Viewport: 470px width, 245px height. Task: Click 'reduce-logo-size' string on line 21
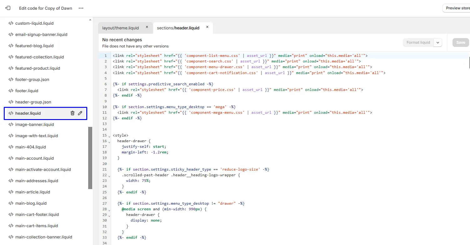click(x=240, y=169)
